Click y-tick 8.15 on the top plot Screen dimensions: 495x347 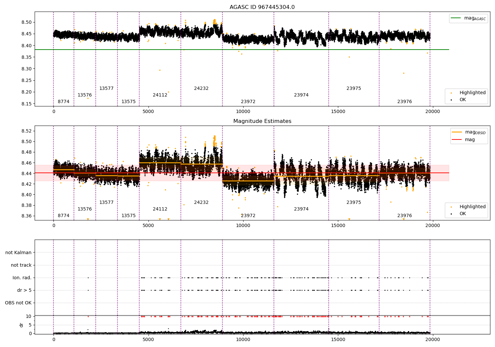26,104
